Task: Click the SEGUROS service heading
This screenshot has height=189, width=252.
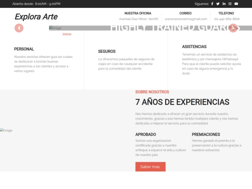Action: coord(107,51)
